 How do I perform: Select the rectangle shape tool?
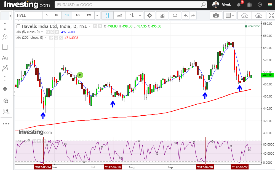tap(5, 47)
